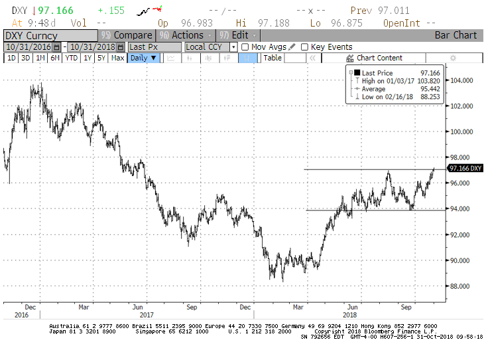Select the 1M range tab
Screen dimensions: 488x352
[x=40, y=58]
